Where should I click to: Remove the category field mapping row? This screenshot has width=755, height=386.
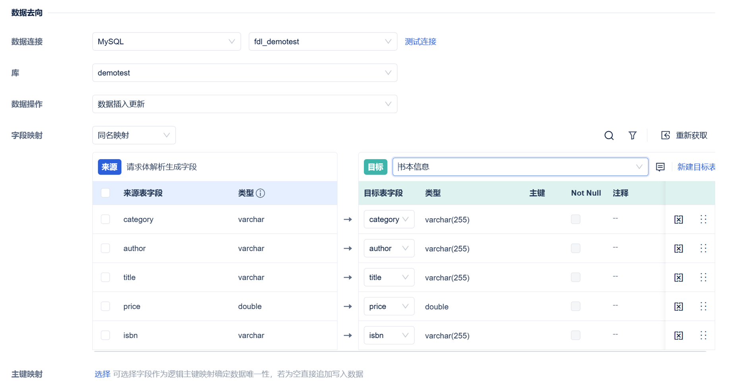(679, 219)
